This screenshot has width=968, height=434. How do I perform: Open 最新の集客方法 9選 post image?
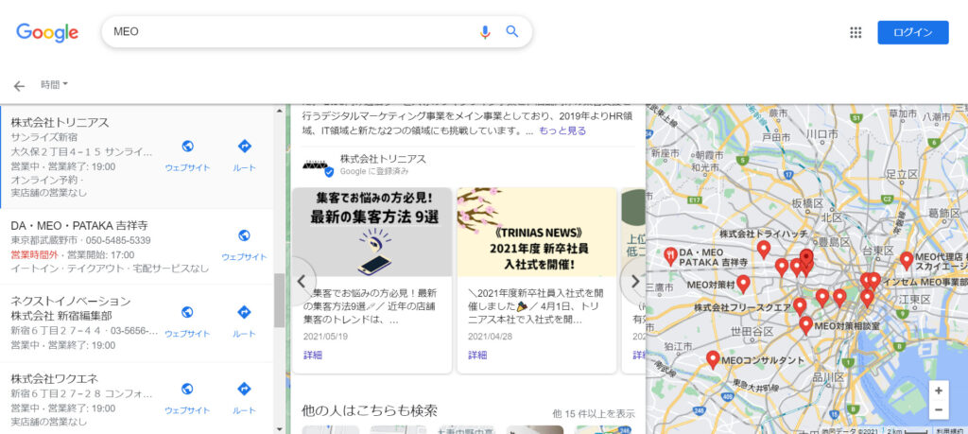tap(372, 232)
